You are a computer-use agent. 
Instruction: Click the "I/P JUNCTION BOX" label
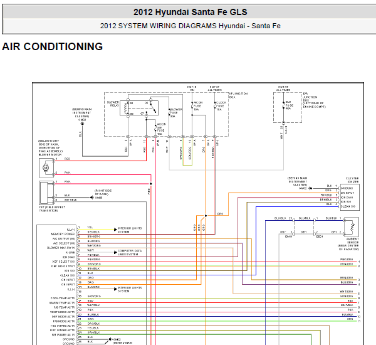coord(238,95)
